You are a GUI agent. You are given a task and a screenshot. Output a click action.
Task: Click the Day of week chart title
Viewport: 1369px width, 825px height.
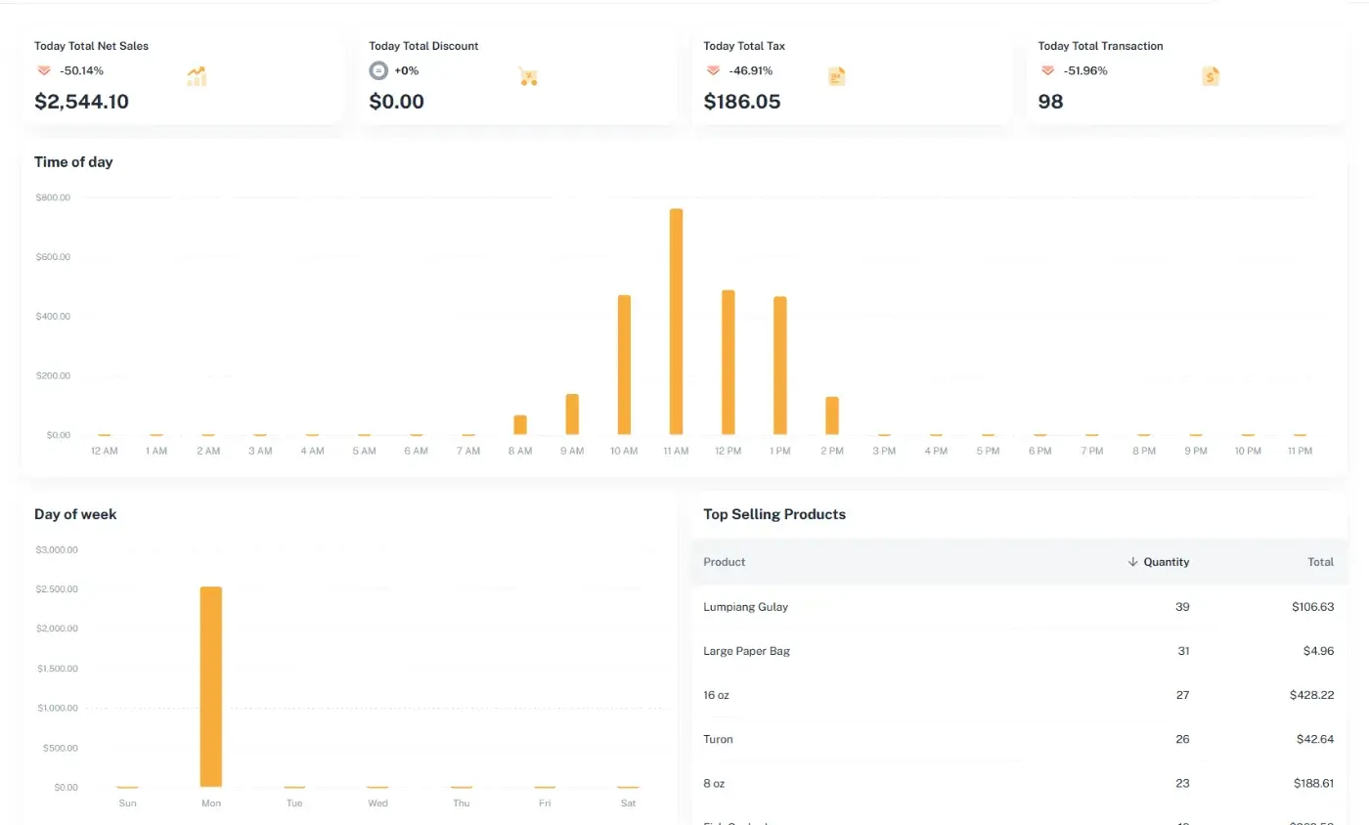(75, 514)
